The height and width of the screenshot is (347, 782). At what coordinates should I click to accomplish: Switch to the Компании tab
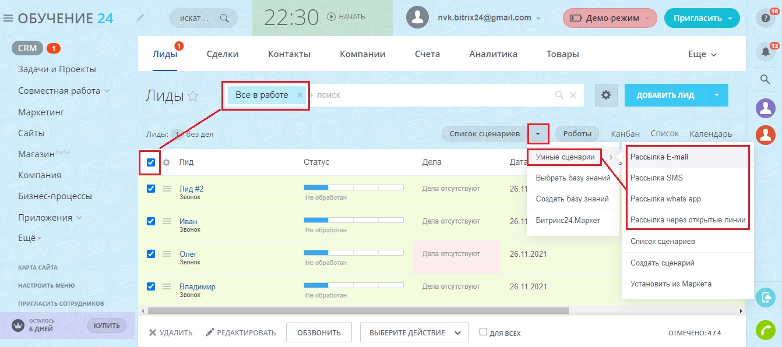click(362, 54)
